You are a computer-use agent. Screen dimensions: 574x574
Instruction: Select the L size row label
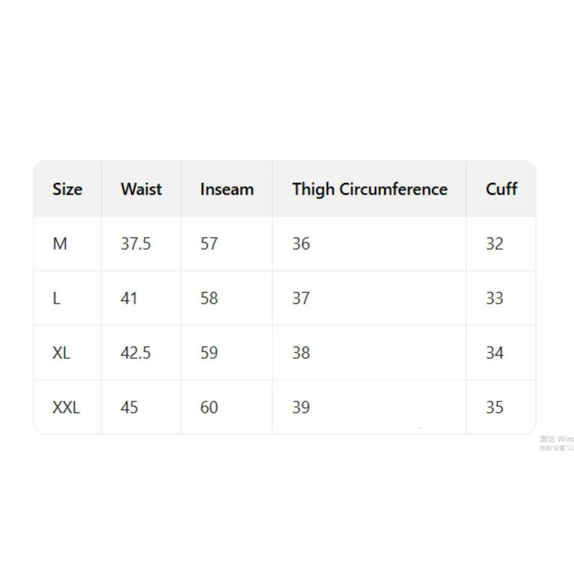pyautogui.click(x=56, y=298)
